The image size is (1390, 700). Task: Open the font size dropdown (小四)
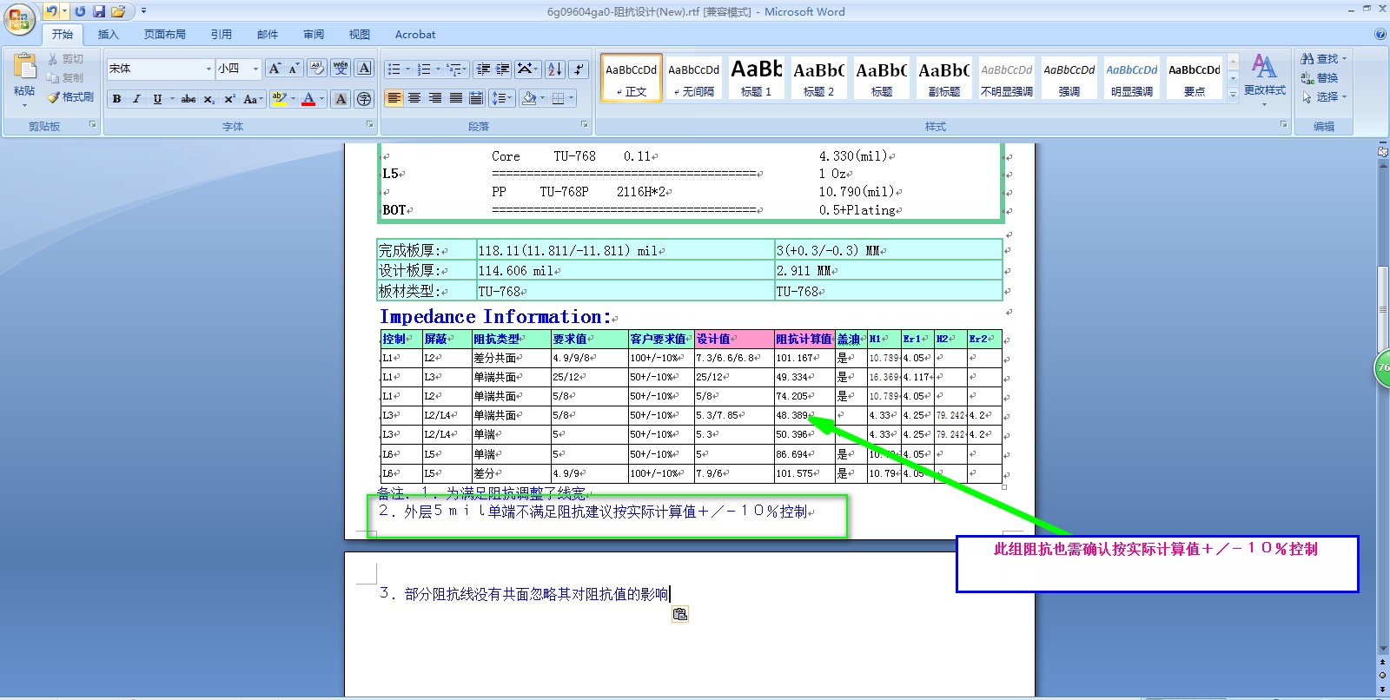tap(255, 69)
